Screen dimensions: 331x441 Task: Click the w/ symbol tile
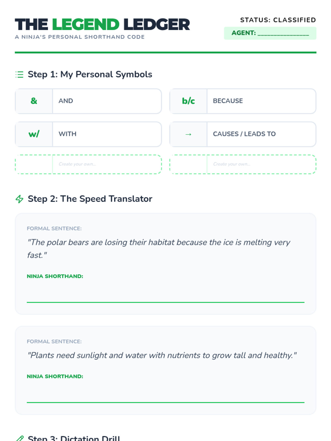coord(34,134)
